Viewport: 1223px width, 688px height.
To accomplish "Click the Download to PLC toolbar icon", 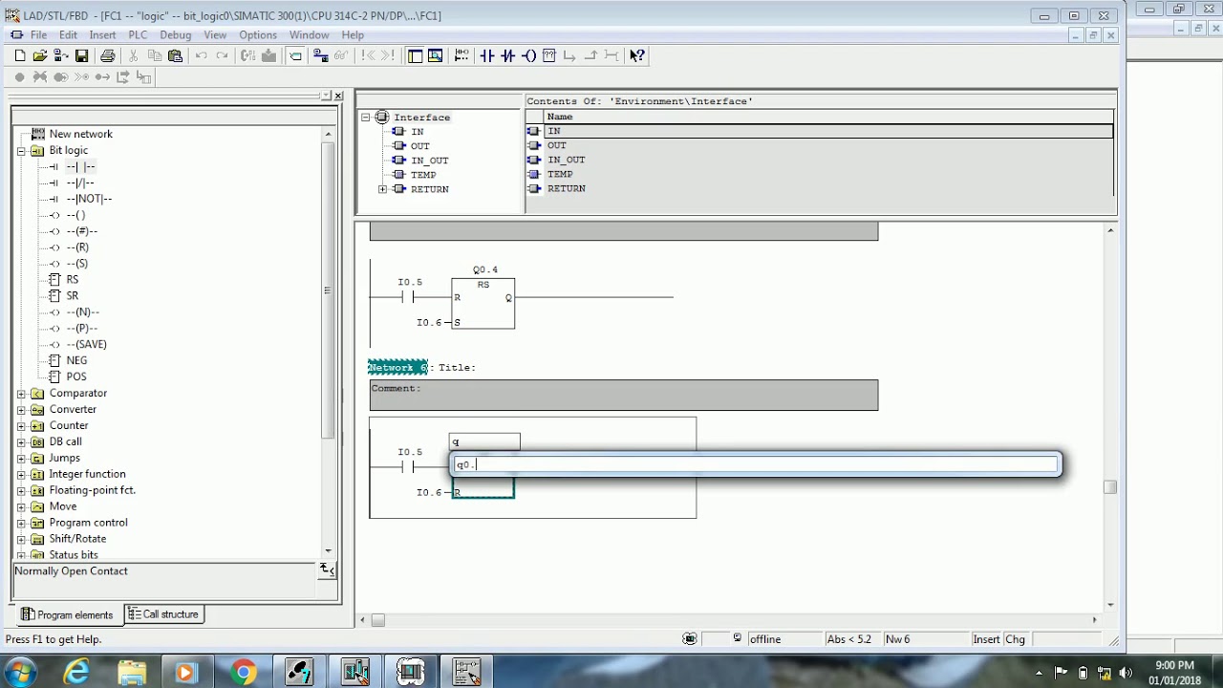I will [269, 55].
